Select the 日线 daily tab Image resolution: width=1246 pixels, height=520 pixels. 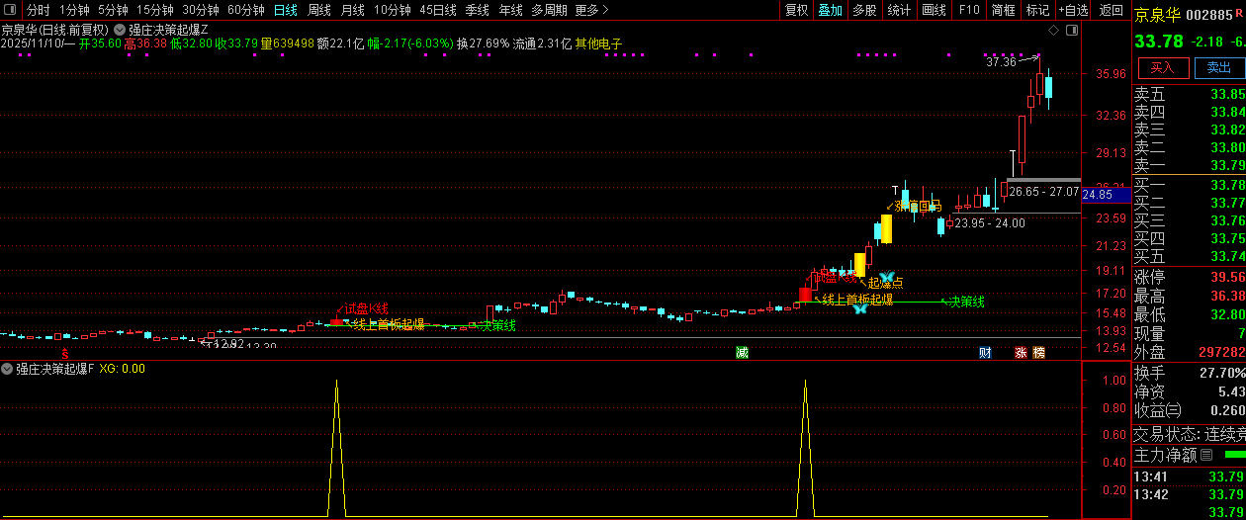285,10
